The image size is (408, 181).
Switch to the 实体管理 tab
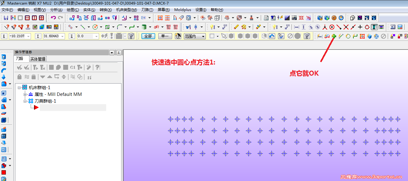click(x=38, y=59)
